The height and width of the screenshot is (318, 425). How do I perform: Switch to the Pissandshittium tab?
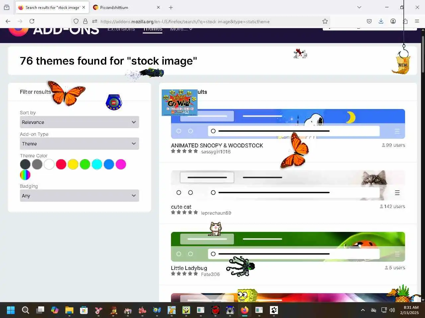coord(126,7)
